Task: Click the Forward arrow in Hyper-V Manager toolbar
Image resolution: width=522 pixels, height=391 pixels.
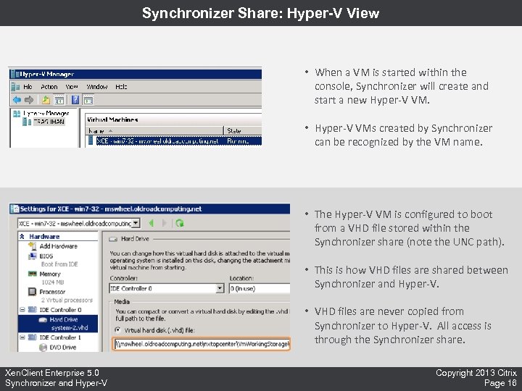Action: pos(29,99)
